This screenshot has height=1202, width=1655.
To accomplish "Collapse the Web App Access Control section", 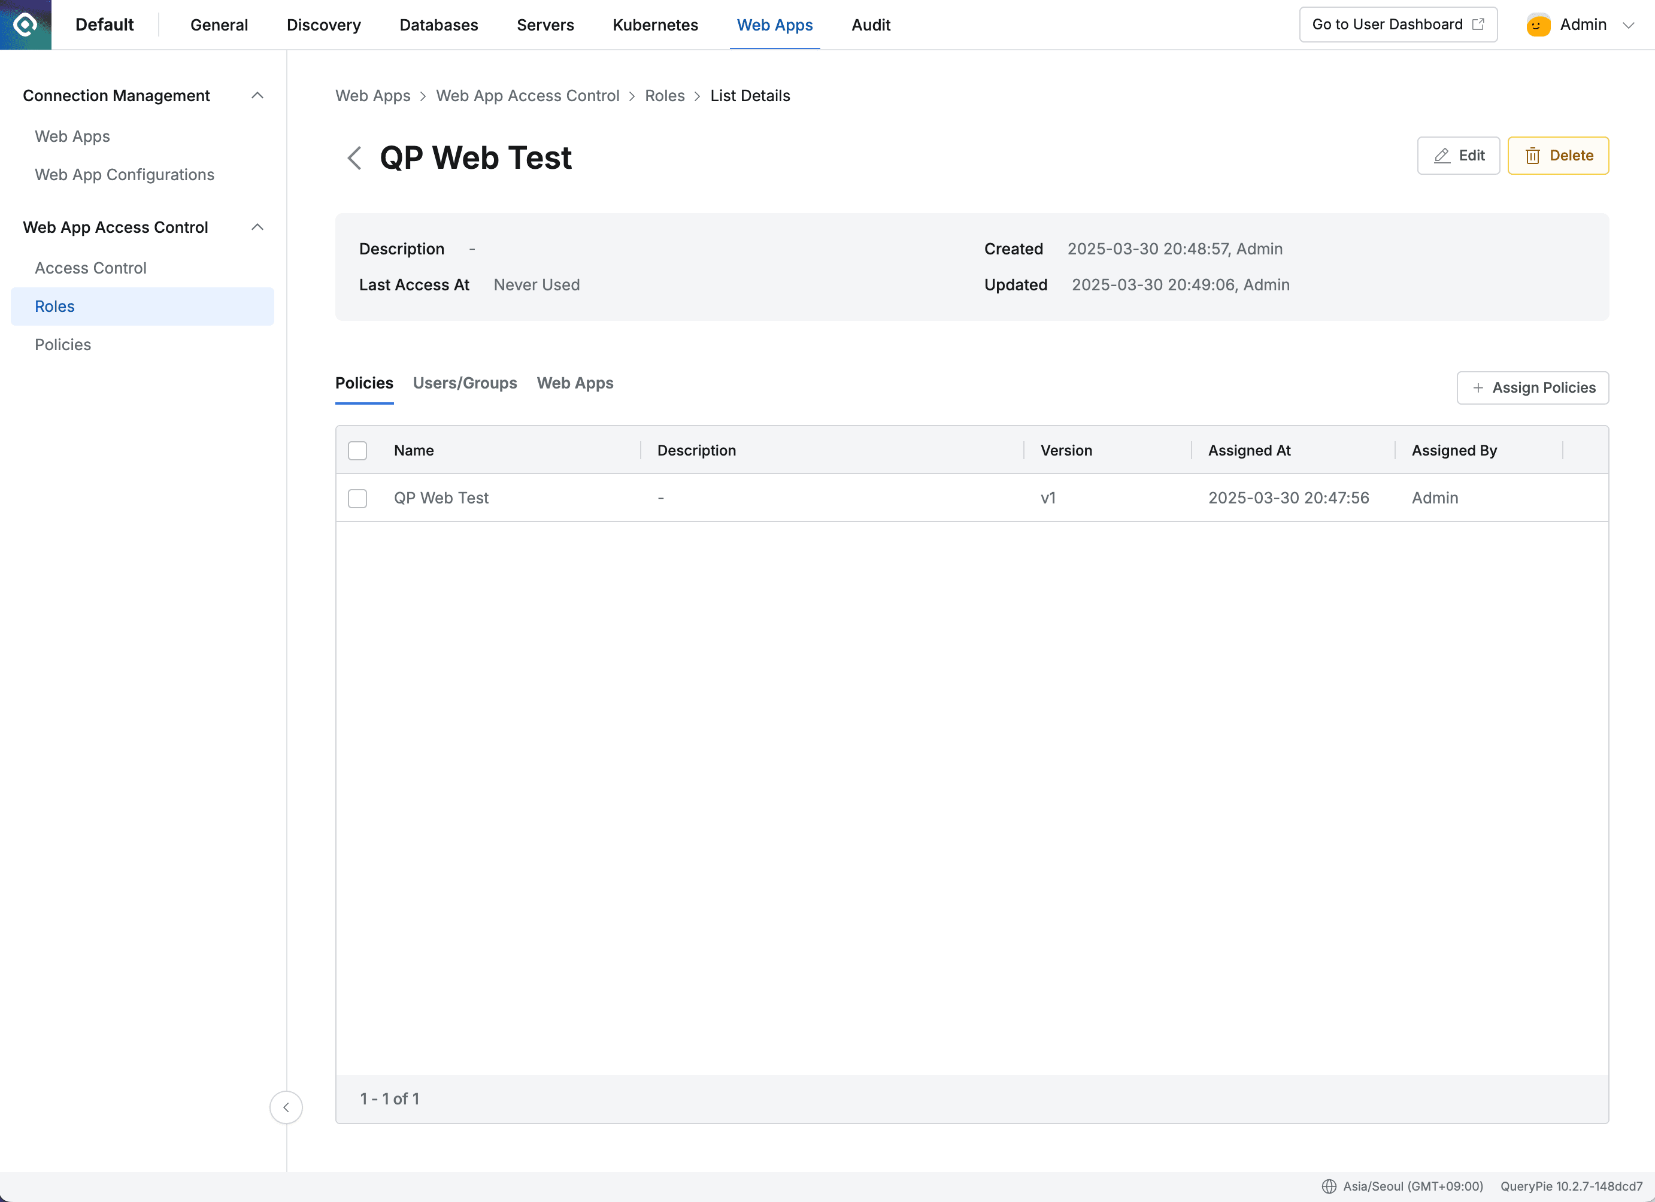I will click(257, 227).
